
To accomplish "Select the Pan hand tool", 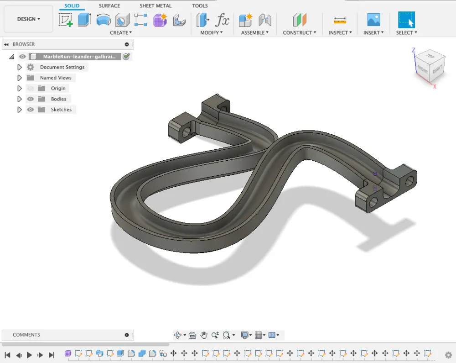I will [204, 335].
